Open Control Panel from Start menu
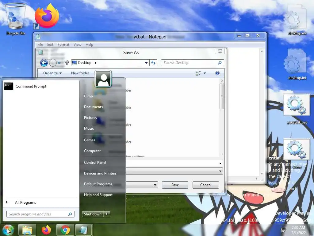Viewport: 314px width, 236px height. click(95, 163)
